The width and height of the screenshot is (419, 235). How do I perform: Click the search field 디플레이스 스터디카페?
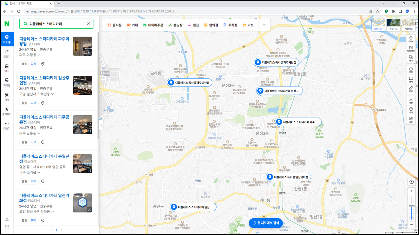point(56,24)
